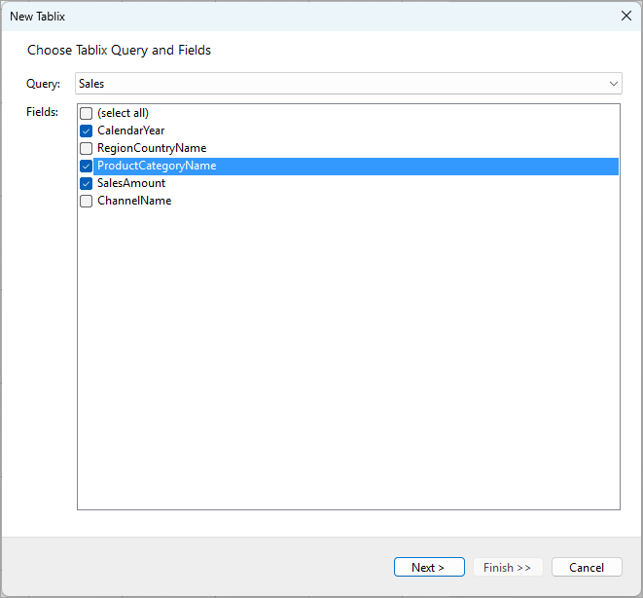The image size is (643, 598).
Task: Select the RegionCountryName field label
Action: [152, 148]
